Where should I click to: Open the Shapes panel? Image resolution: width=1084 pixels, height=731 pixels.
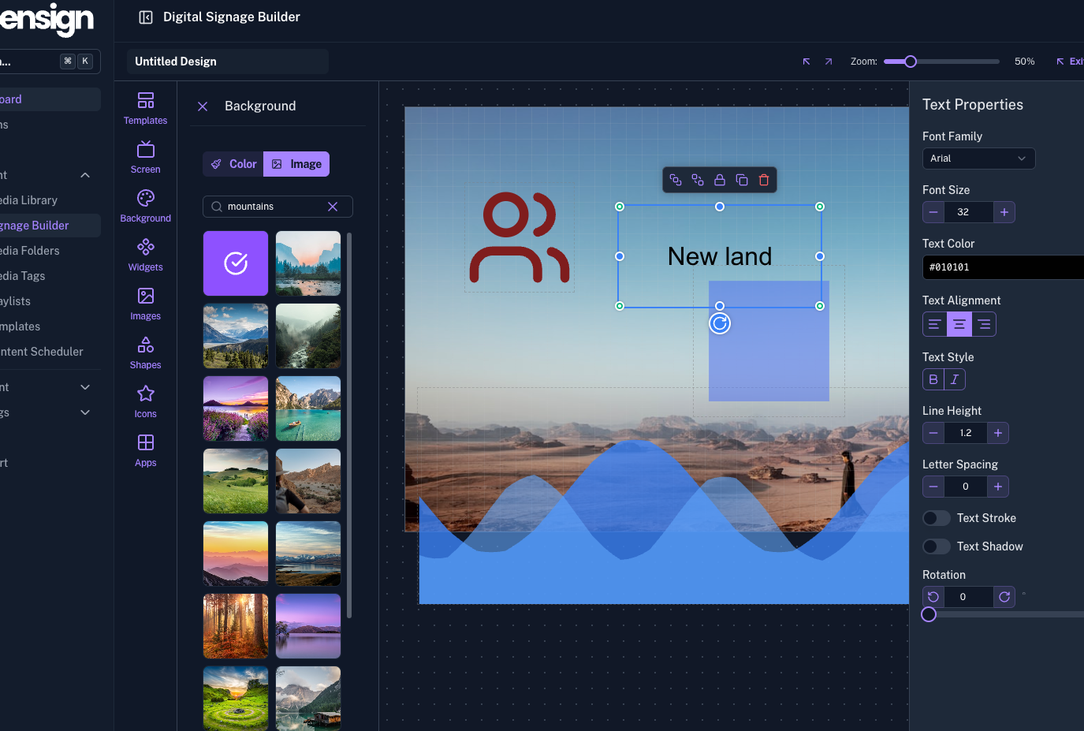click(x=145, y=352)
